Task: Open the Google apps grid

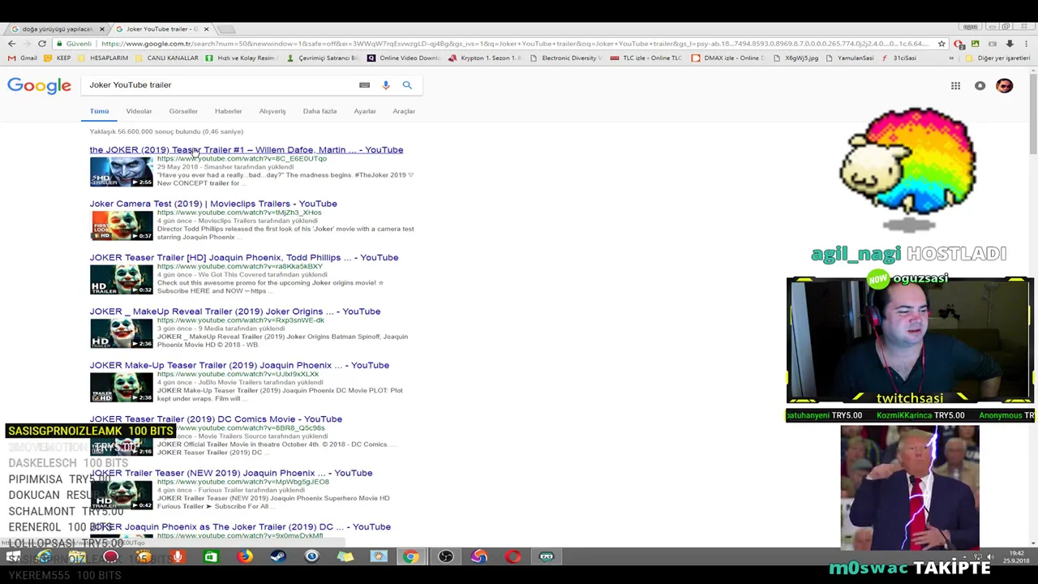Action: (955, 85)
